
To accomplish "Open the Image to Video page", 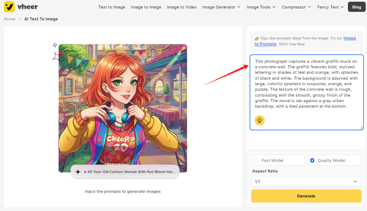I will [x=182, y=7].
